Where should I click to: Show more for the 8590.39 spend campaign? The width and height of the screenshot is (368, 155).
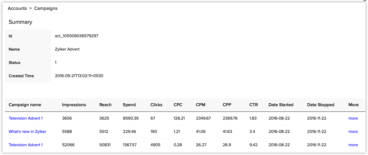pyautogui.click(x=353, y=118)
